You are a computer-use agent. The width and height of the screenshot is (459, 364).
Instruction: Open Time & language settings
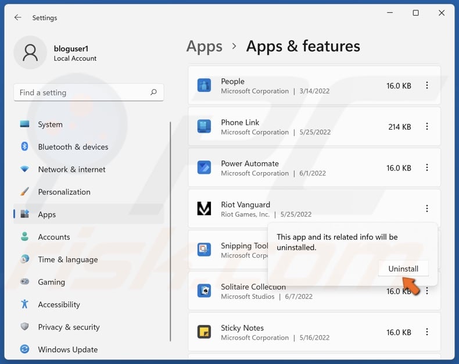[x=89, y=259]
